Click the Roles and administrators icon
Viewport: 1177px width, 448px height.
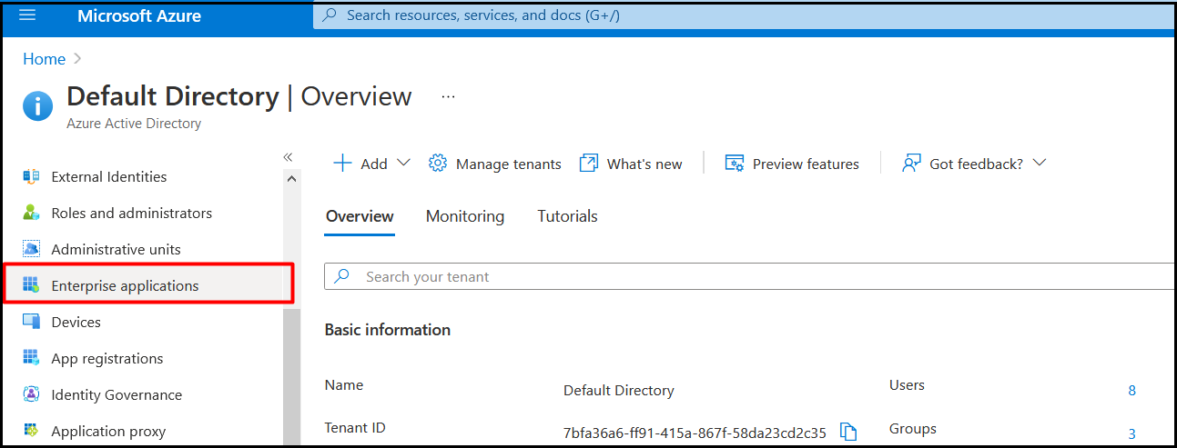pos(31,213)
